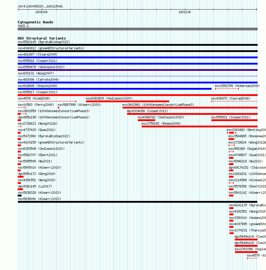Open nsv1074231 variant label
The height and width of the screenshot is (270, 266).
point(247,231)
